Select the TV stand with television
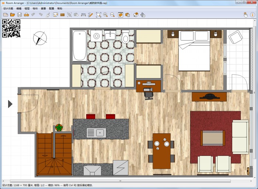 point(209,97)
